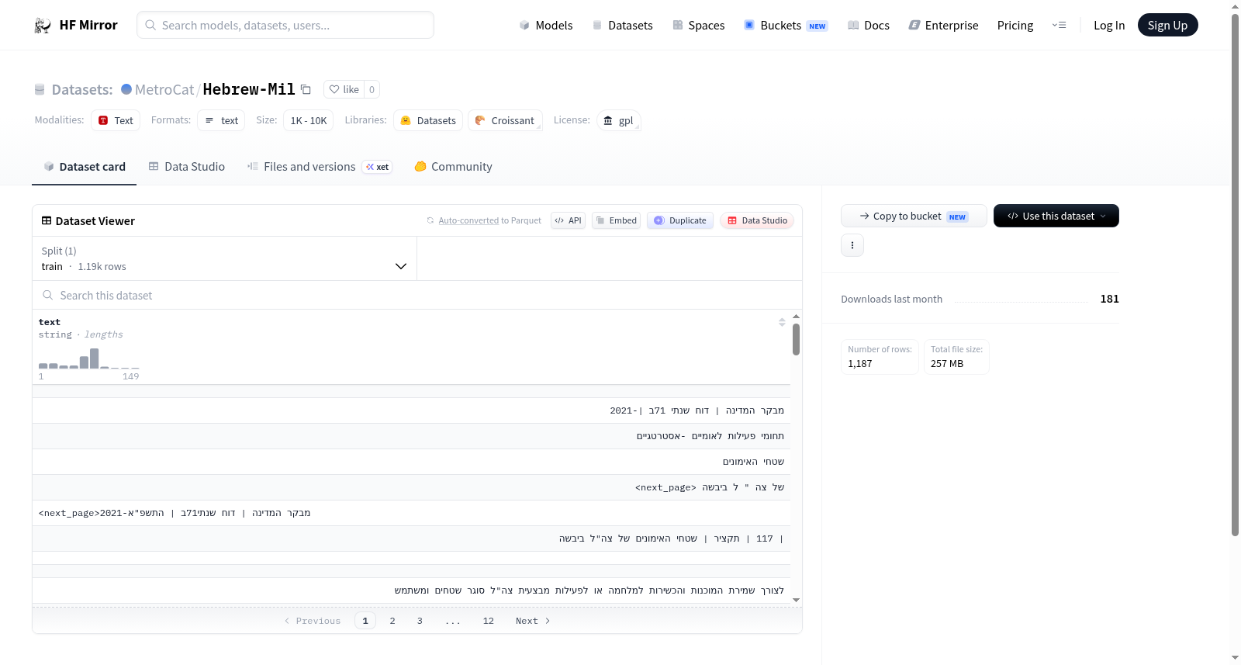Click MetroCat owner link
1241x665 pixels.
point(164,89)
